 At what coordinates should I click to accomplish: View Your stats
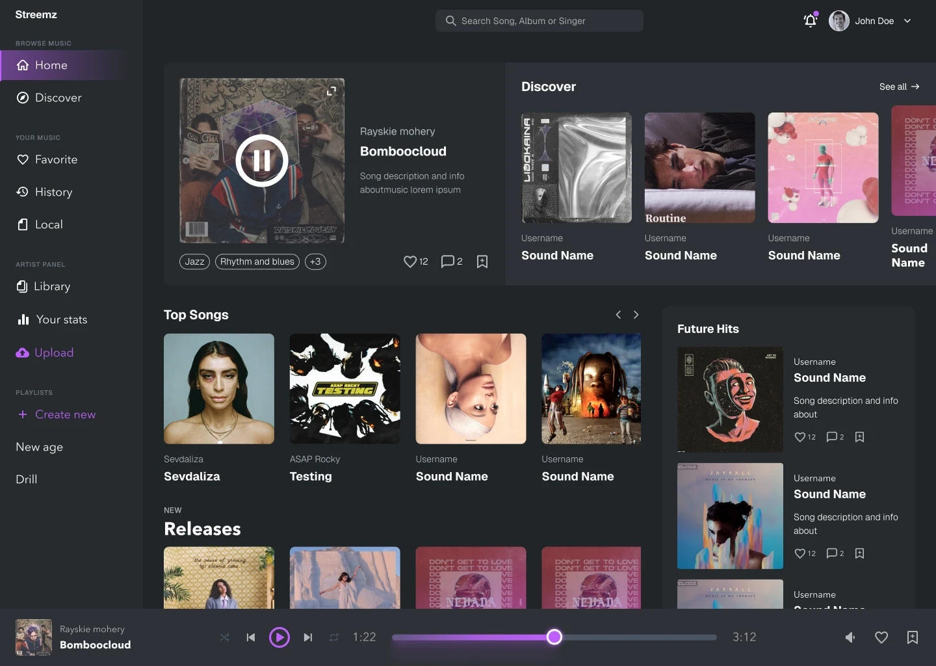[52, 319]
